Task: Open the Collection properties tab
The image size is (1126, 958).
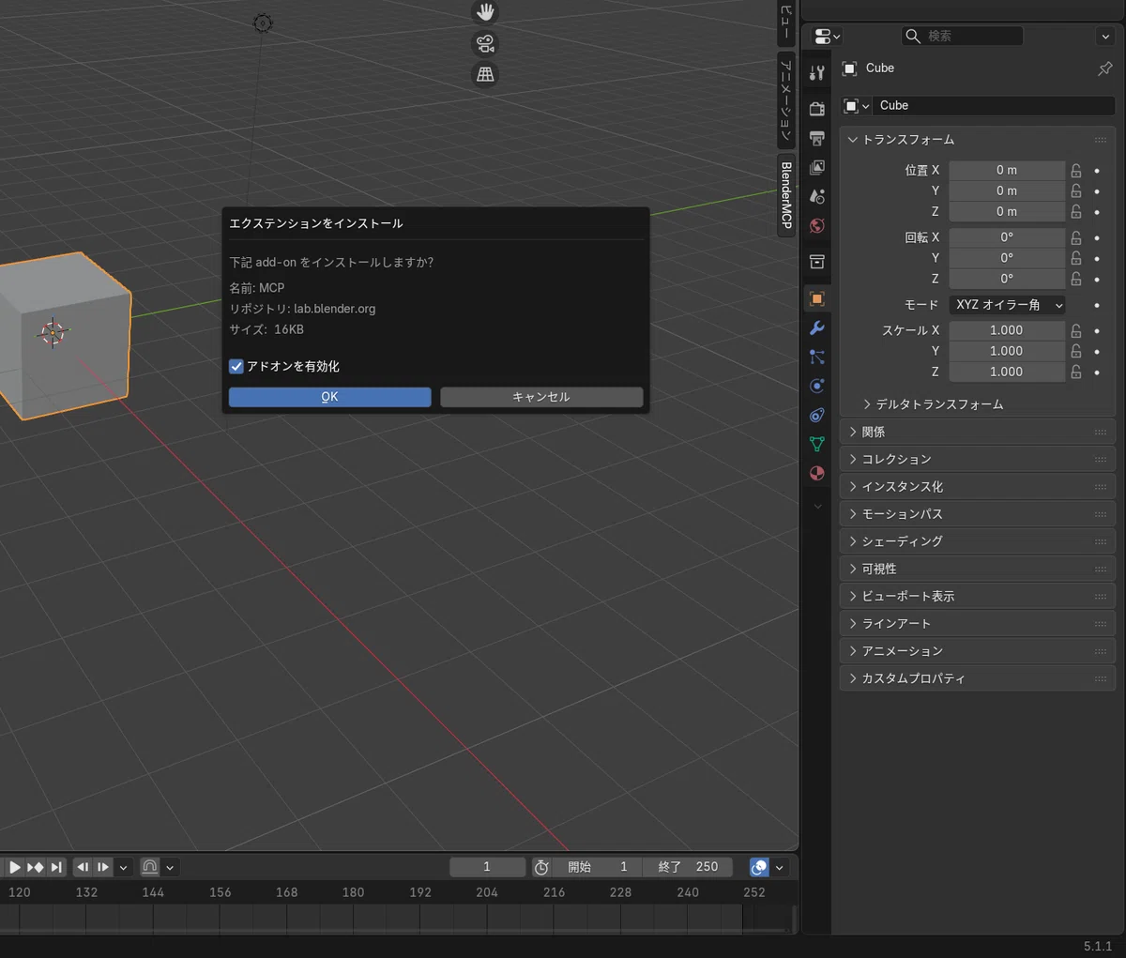Action: 817,261
